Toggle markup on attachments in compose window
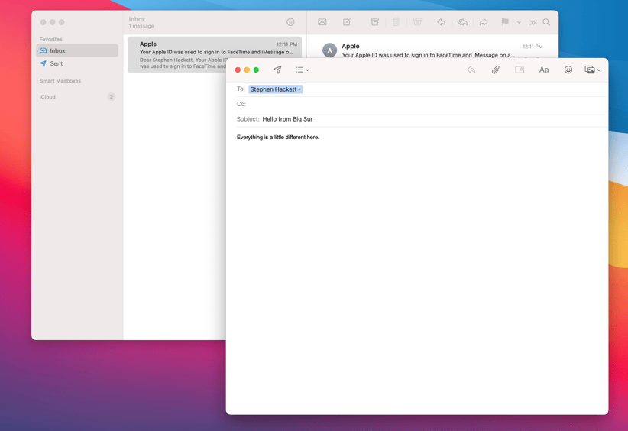The image size is (628, 431). 520,70
